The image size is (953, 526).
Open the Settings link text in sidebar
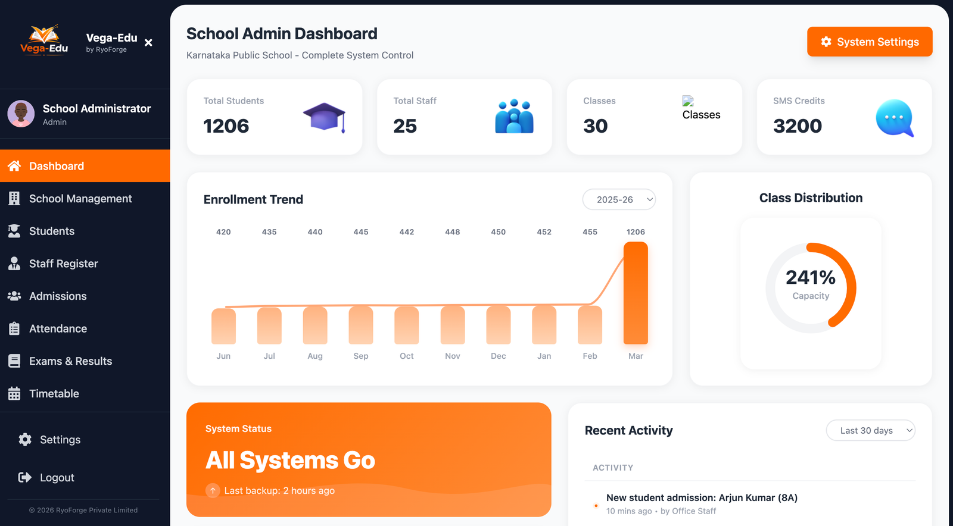(x=60, y=440)
